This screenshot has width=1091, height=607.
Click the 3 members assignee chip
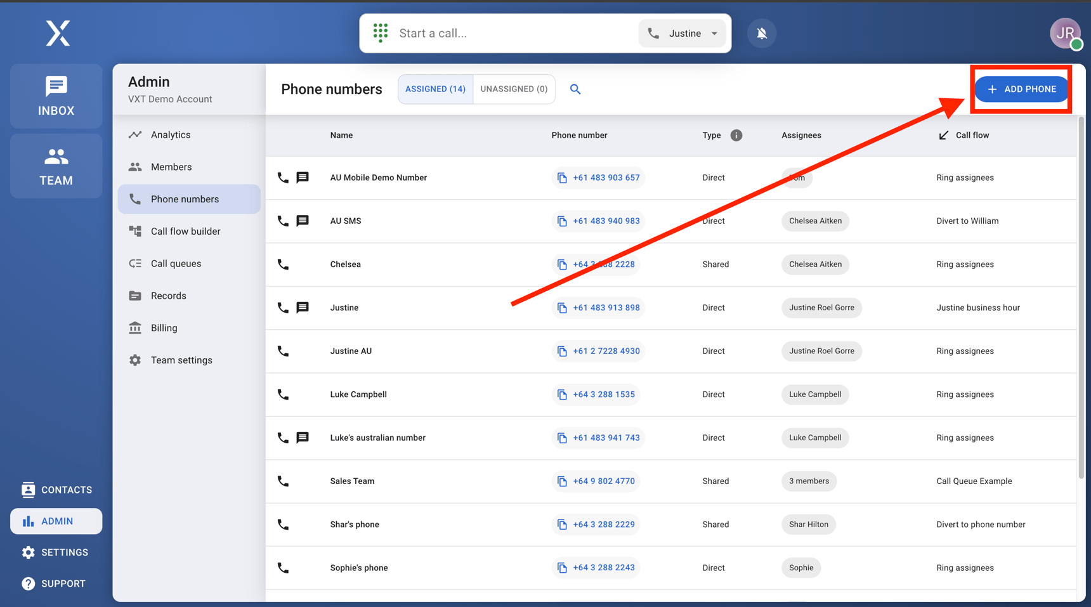coord(809,481)
